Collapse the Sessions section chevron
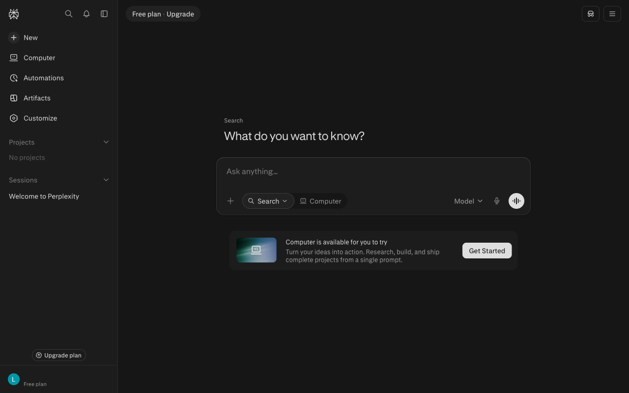Viewport: 629px width, 393px height. 106,180
